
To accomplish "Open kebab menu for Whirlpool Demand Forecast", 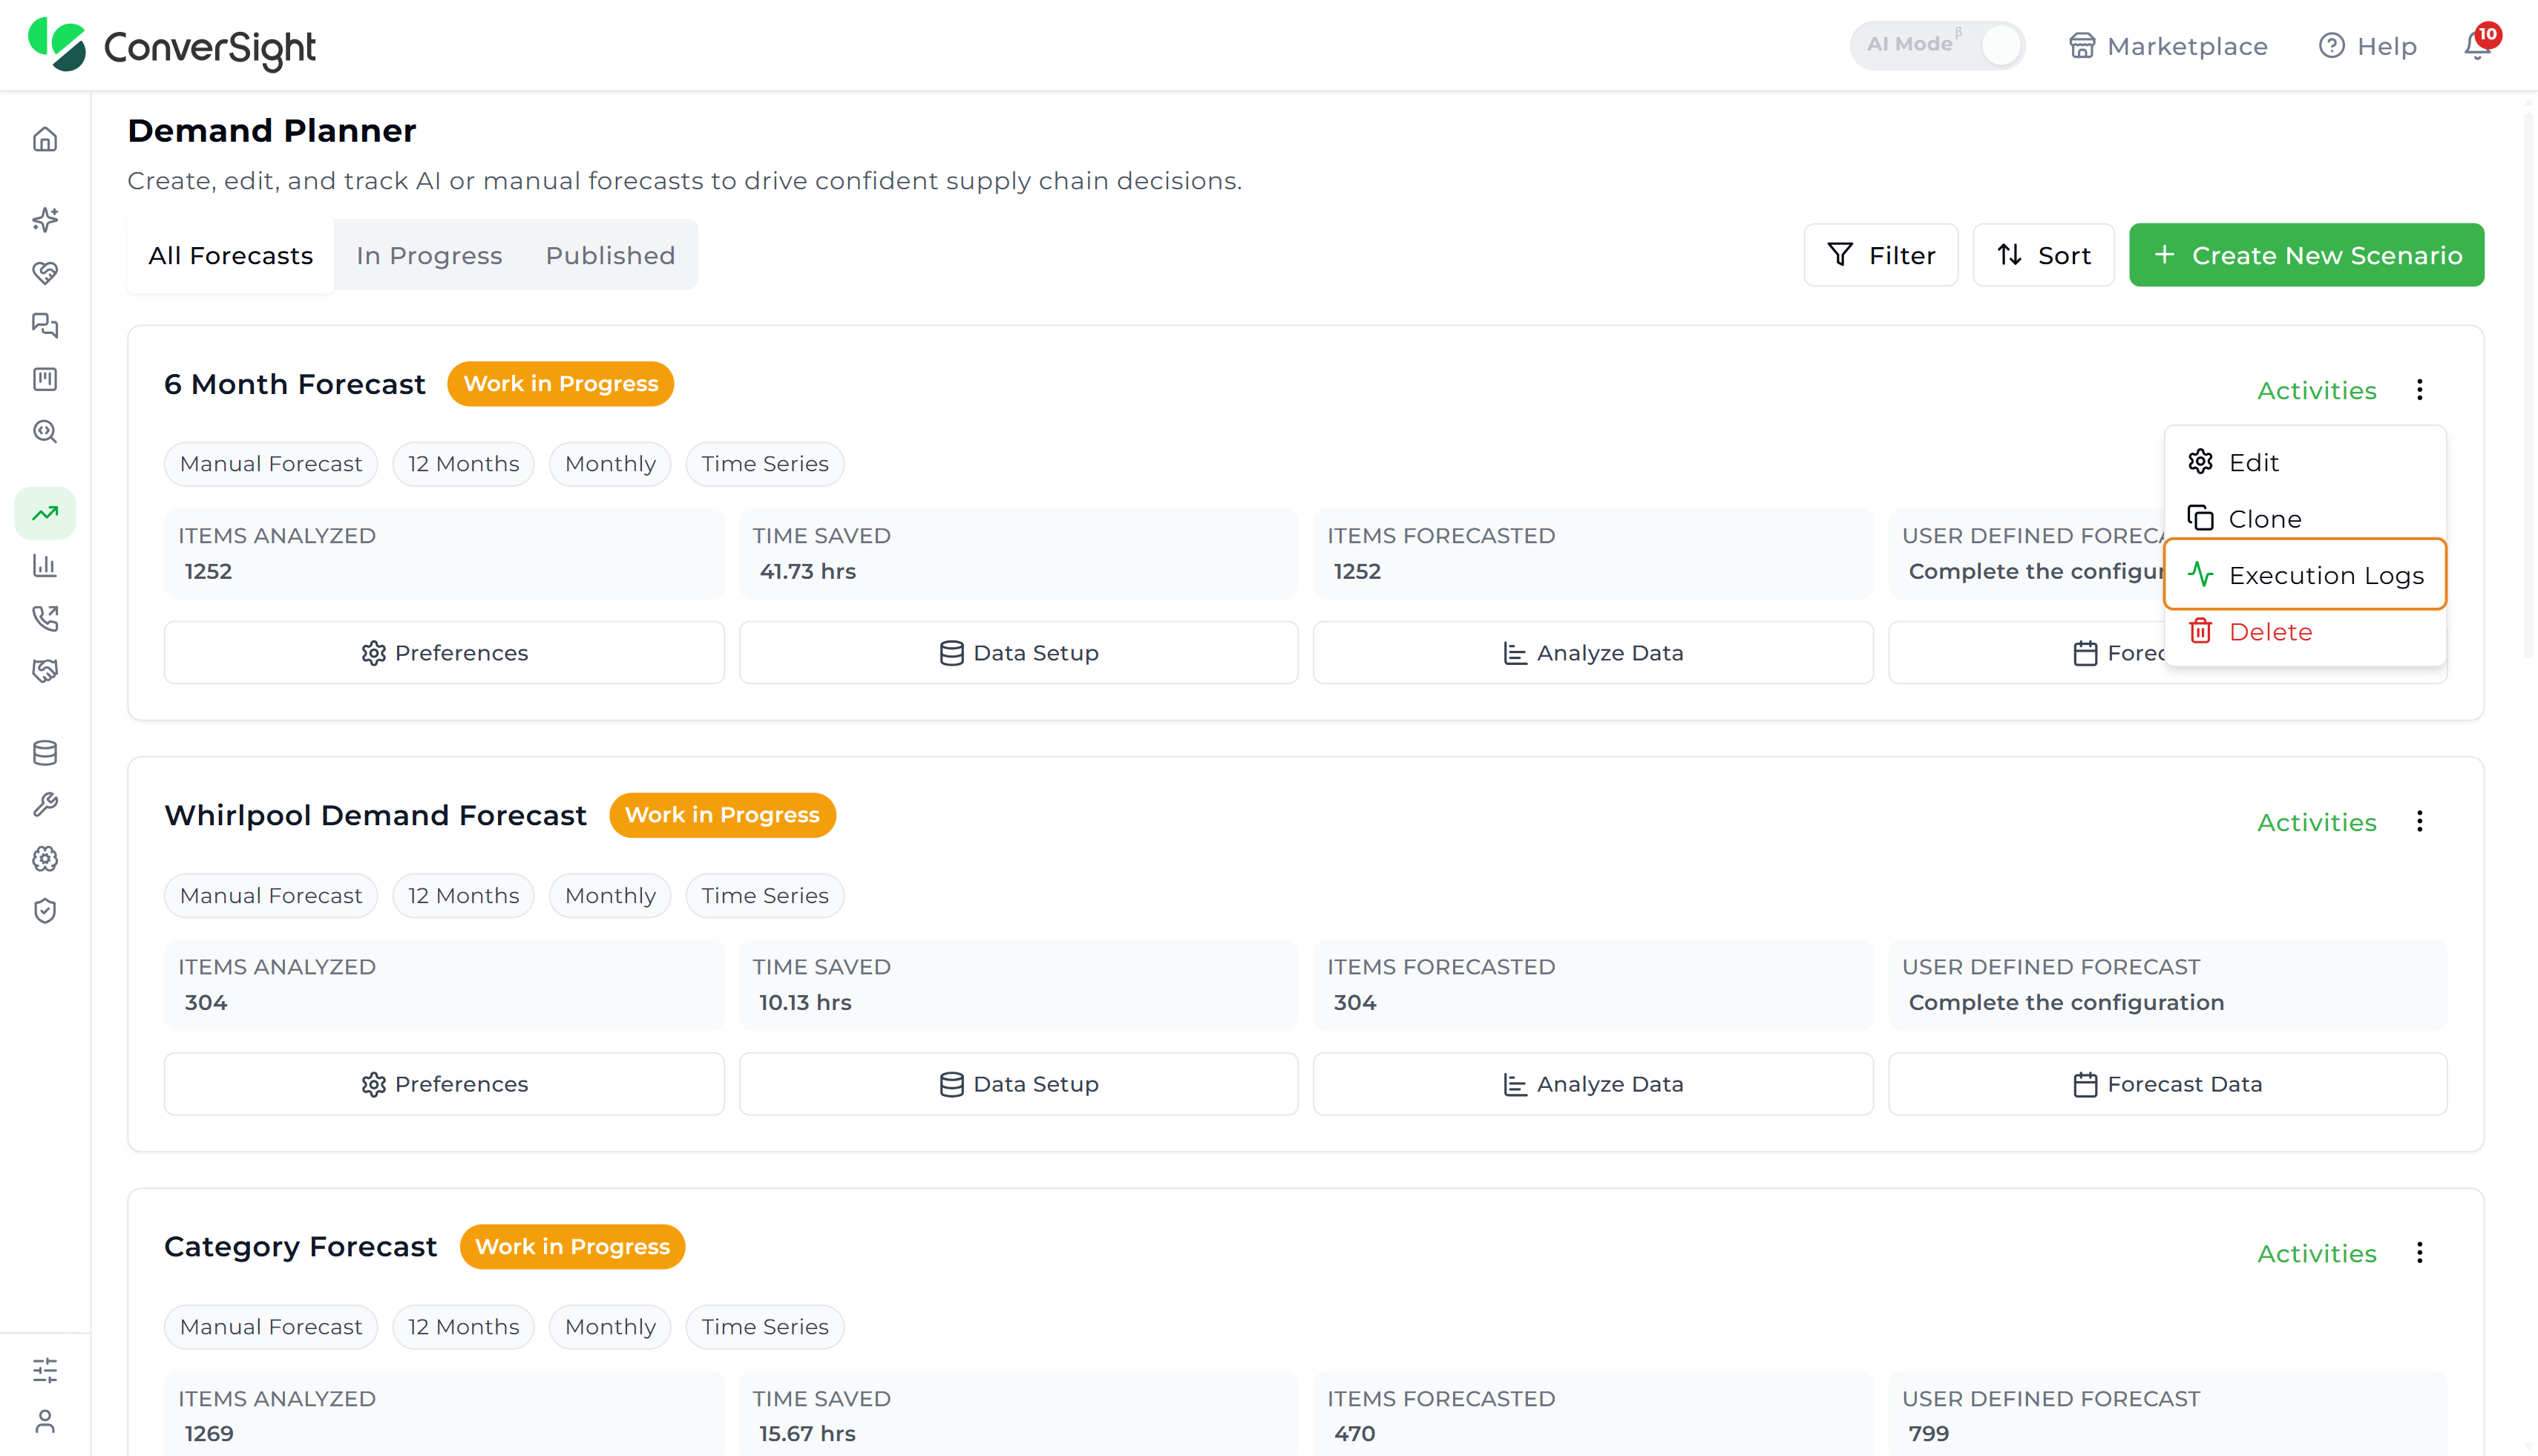I will pyautogui.click(x=2420, y=822).
